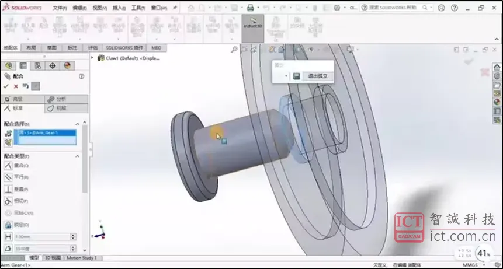Collapse the ribbon with chevron arrow
This screenshot has height=269, width=503.
point(497,39)
